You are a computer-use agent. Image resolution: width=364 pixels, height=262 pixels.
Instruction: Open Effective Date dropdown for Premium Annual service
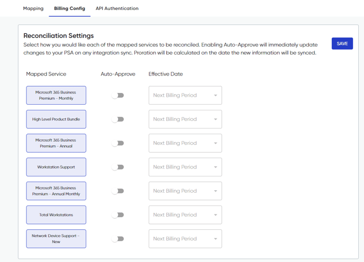click(185, 143)
